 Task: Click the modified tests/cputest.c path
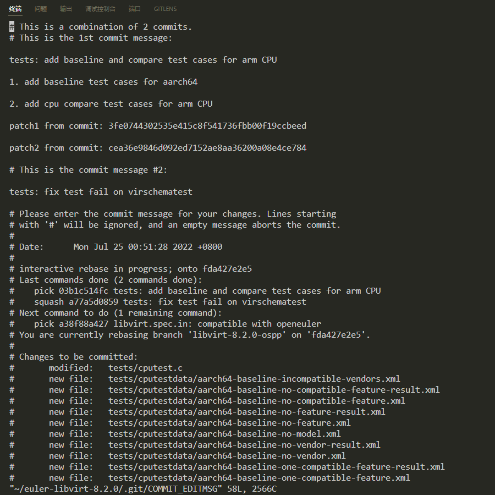coord(145,368)
